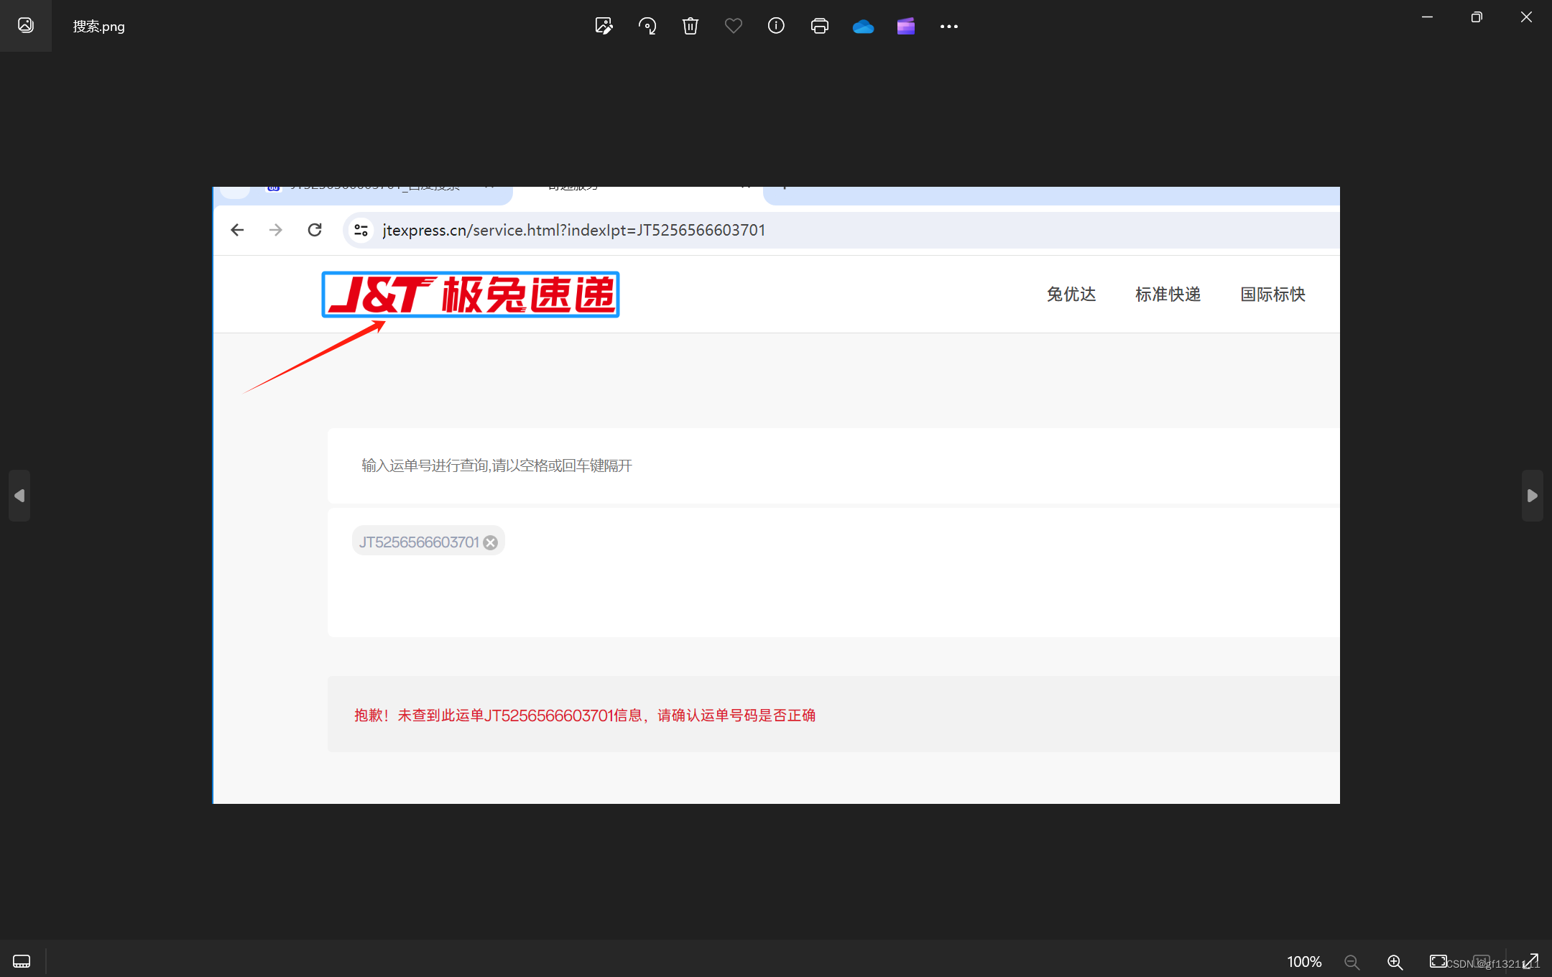Click the displayed 搜索.png image
Viewport: 1552px width, 977px height.
(x=776, y=495)
